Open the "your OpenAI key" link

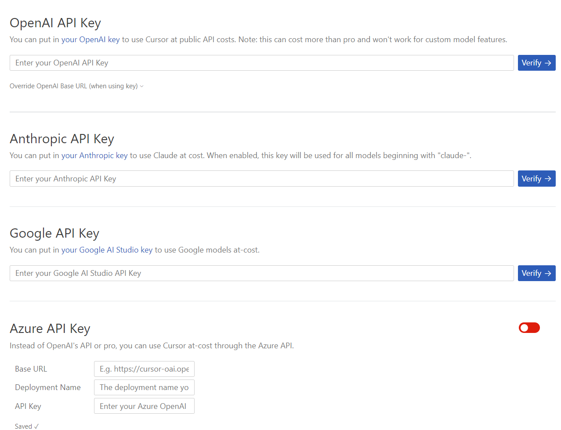(x=90, y=40)
